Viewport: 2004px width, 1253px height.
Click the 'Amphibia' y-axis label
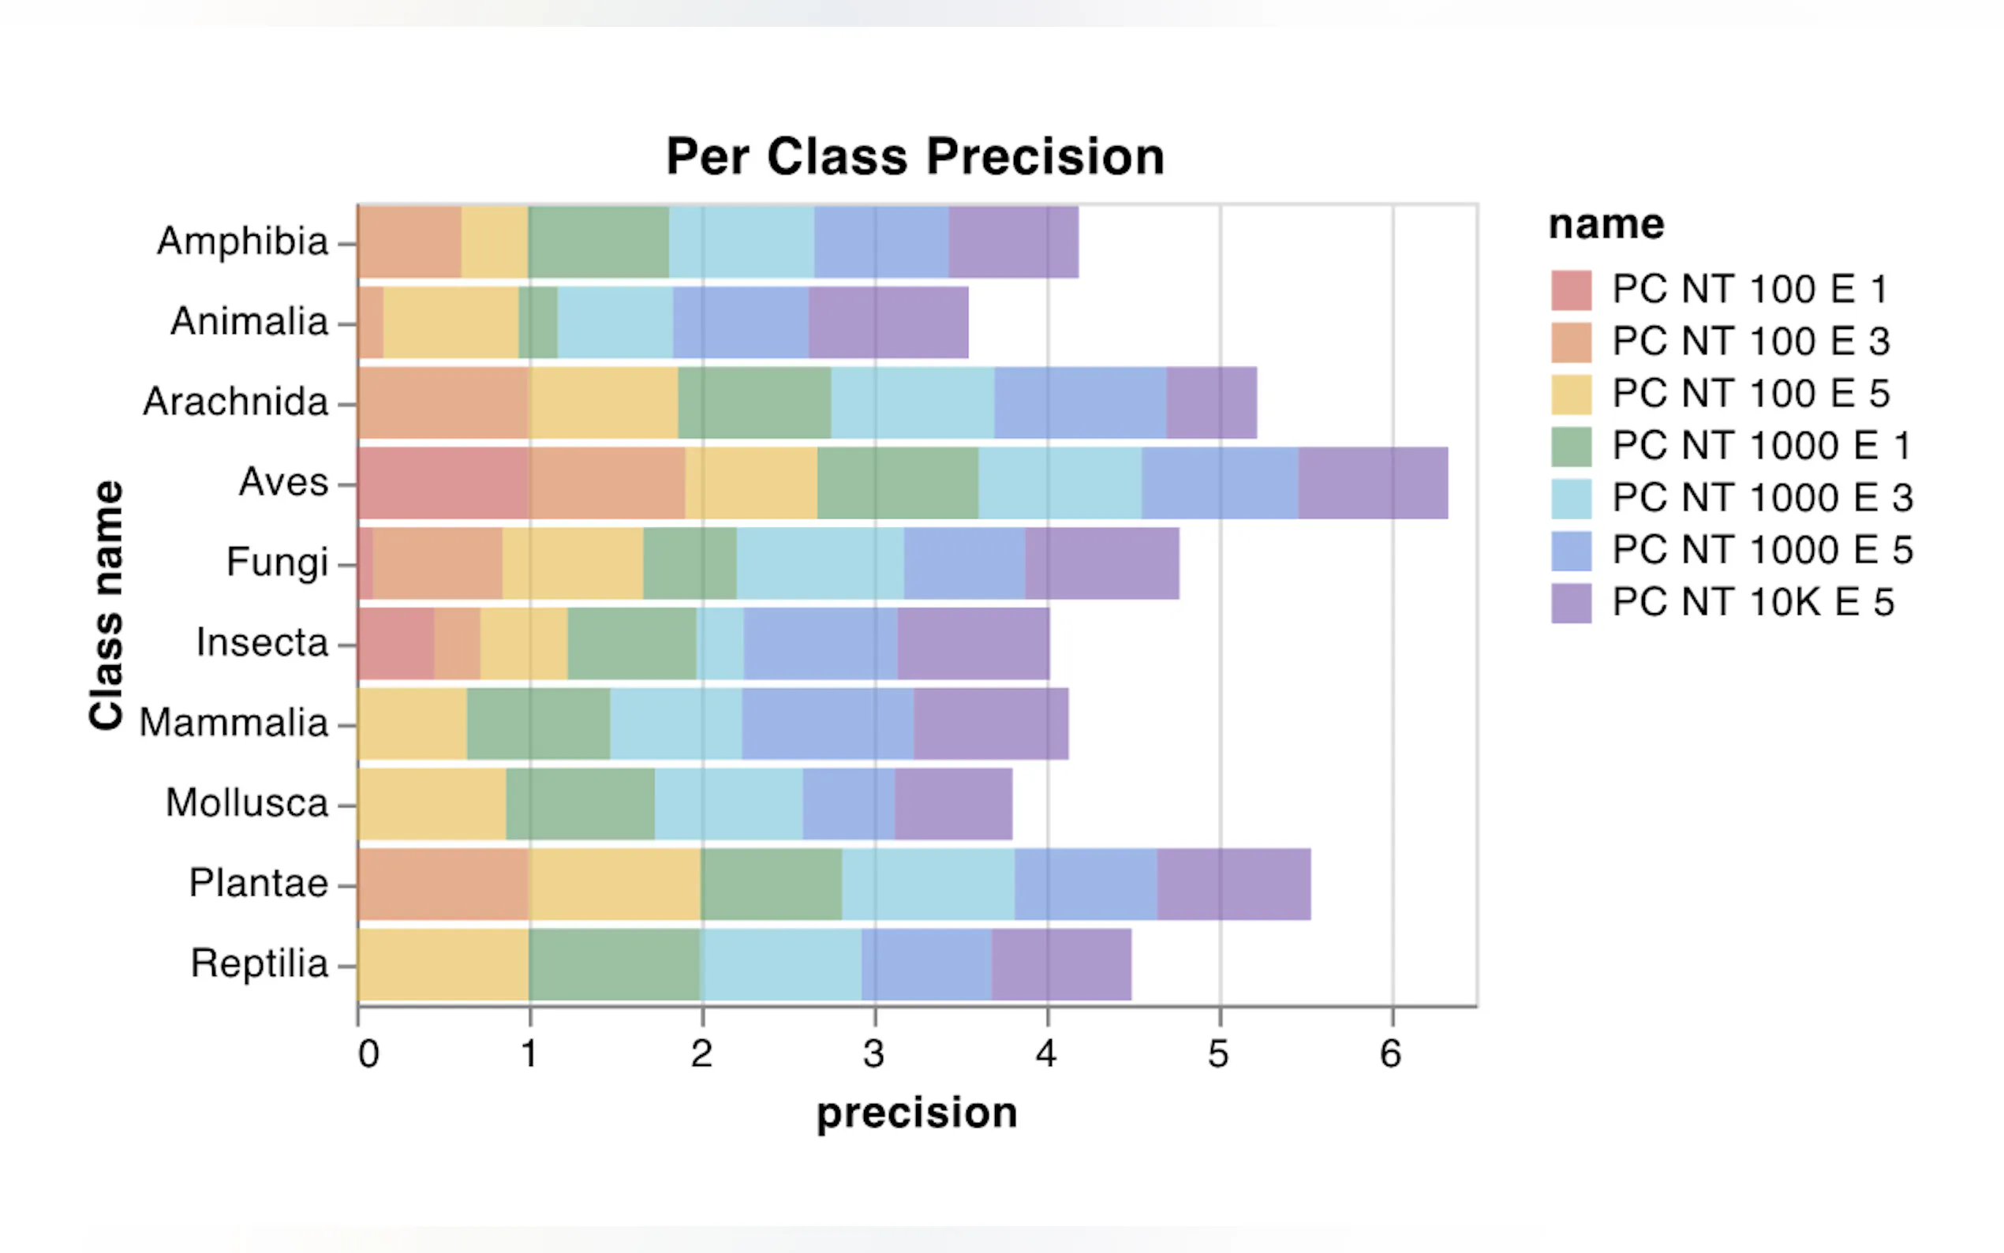pyautogui.click(x=243, y=242)
